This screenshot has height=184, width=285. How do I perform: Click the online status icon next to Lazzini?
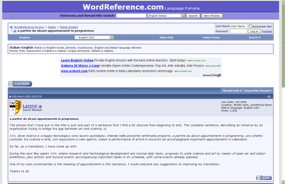click(40, 107)
